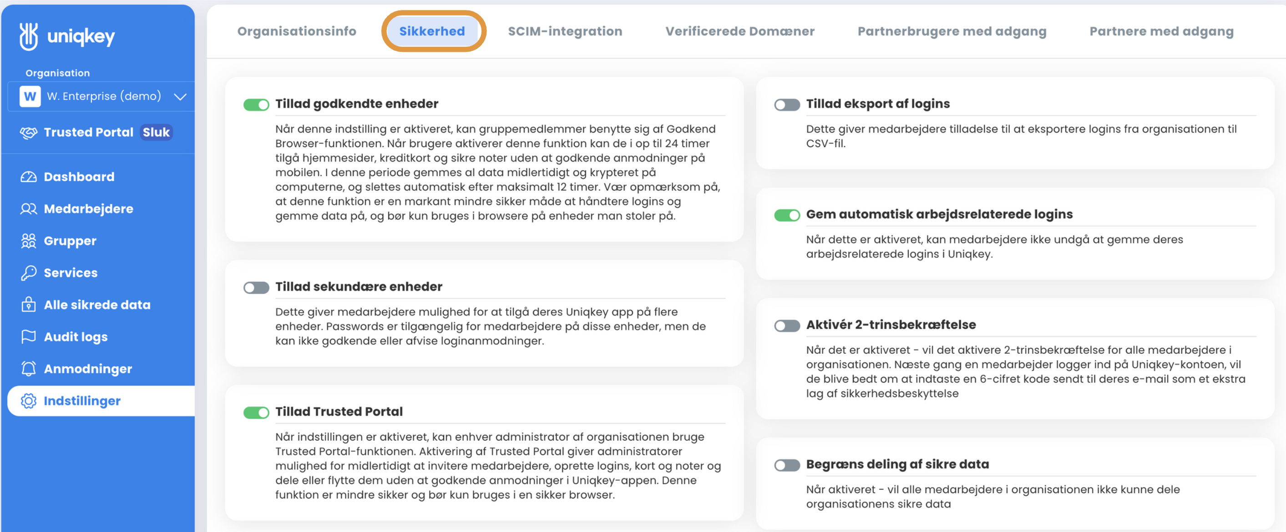The image size is (1286, 532).
Task: Click the Sluk button for Trusted Portal
Action: [x=156, y=132]
